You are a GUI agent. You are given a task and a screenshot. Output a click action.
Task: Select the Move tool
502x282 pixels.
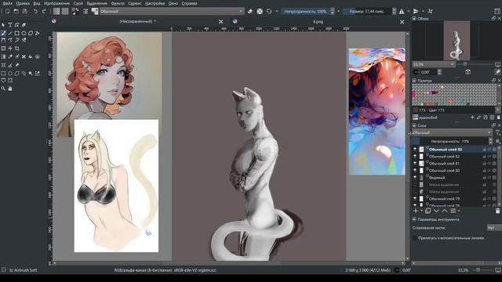coord(10,49)
